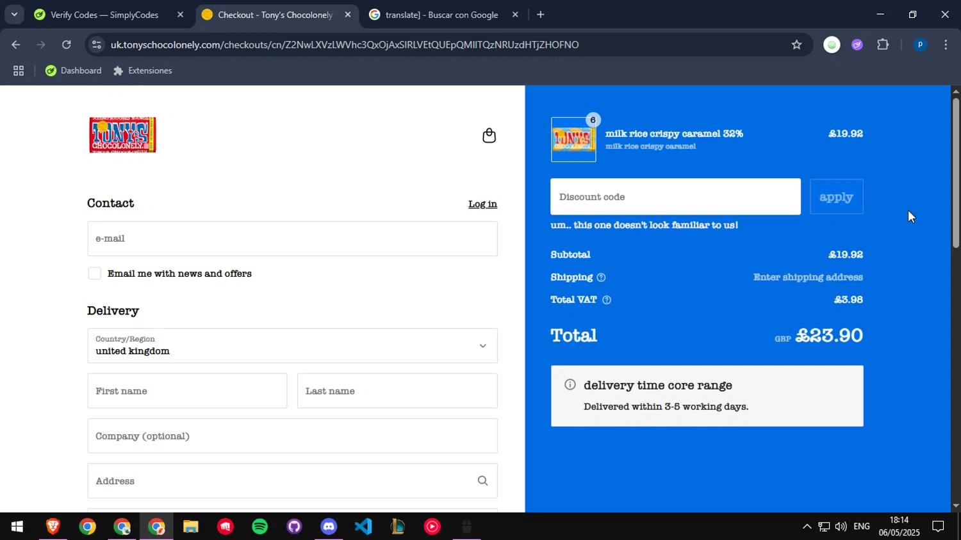
Task: Close the Checkout Tony's Chocolonely tab
Action: [348, 14]
